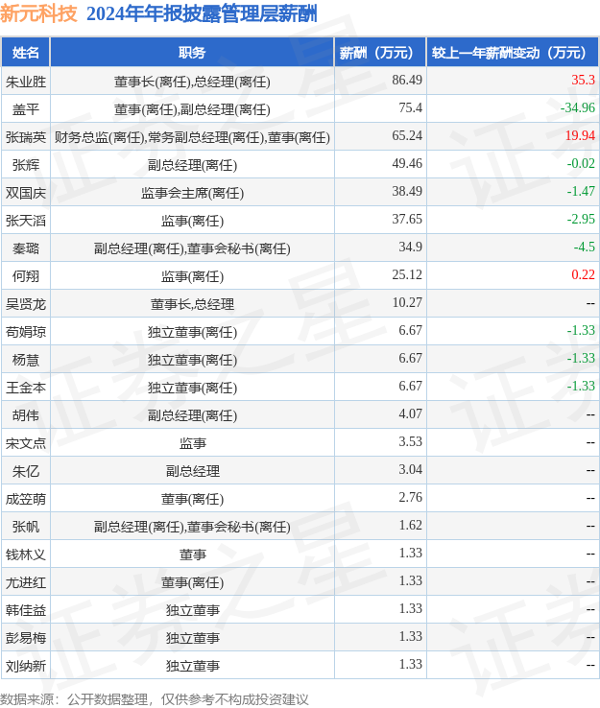The image size is (600, 708).
Task: Select the name 杨慧
Action: (26, 360)
